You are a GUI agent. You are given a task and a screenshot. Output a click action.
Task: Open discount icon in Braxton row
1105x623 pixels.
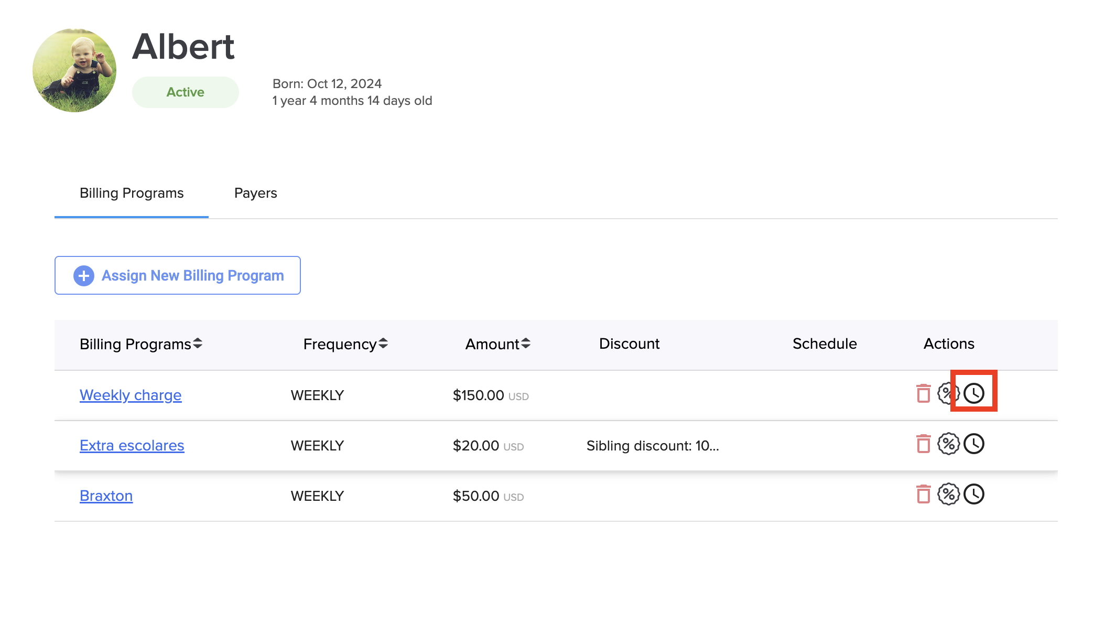(948, 494)
